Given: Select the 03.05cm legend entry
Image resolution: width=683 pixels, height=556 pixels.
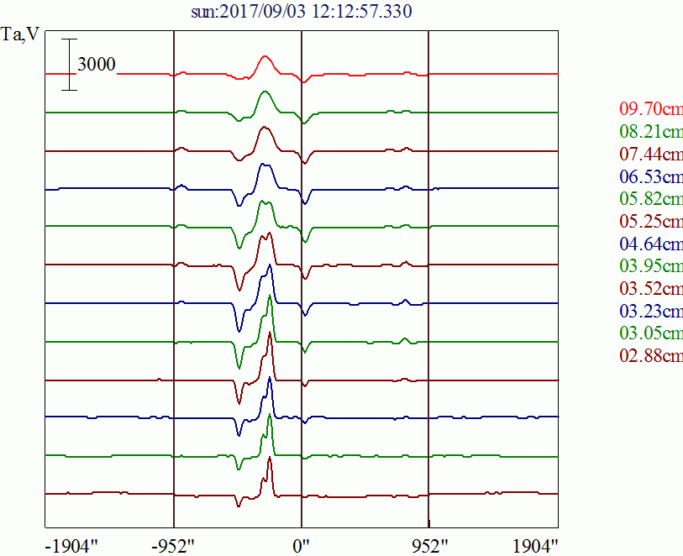Looking at the screenshot, I should coord(651,333).
